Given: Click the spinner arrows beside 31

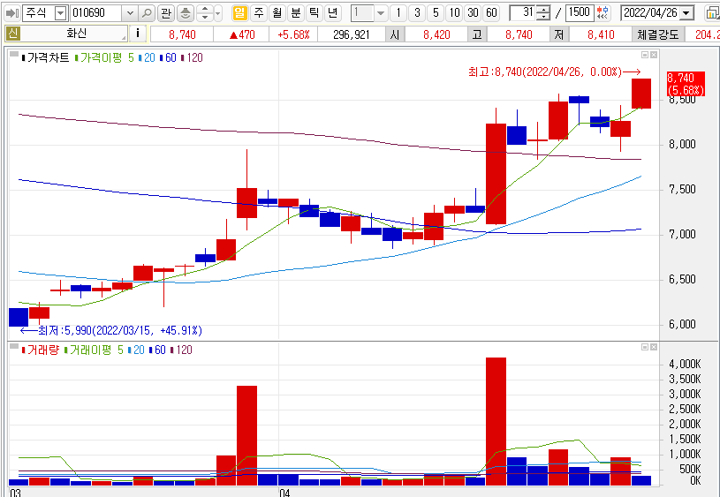Looking at the screenshot, I should pyautogui.click(x=543, y=13).
